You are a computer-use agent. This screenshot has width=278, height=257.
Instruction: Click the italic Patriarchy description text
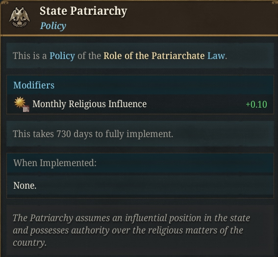[131, 230]
